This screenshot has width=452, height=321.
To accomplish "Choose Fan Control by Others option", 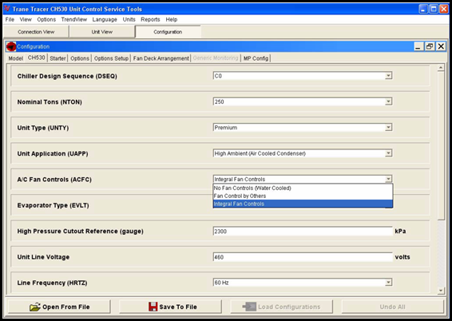I will click(x=303, y=196).
